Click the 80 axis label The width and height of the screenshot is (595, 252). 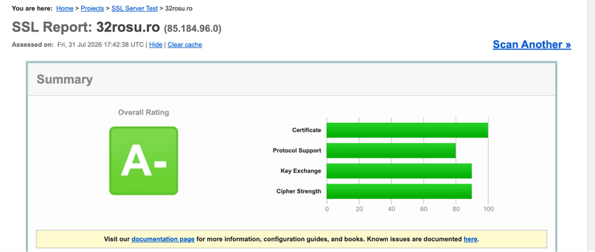coord(456,209)
